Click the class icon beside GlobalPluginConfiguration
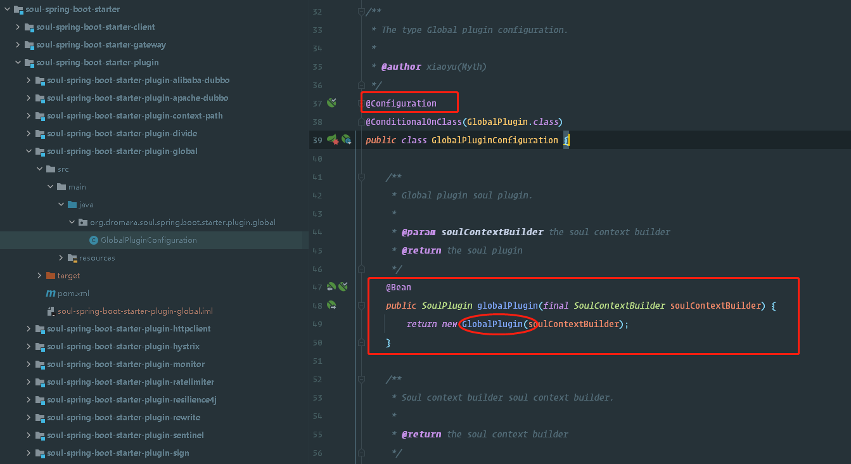Viewport: 851px width, 464px height. tap(94, 240)
